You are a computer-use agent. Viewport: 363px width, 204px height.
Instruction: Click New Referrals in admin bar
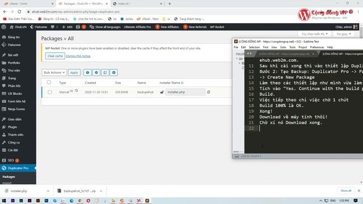195,27
